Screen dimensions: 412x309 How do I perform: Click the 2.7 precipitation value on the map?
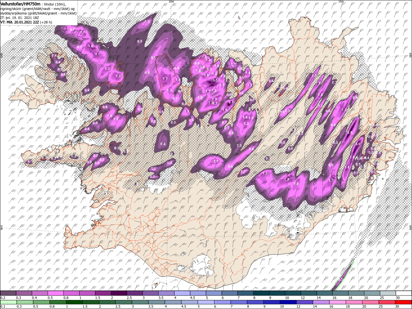tap(231, 102)
